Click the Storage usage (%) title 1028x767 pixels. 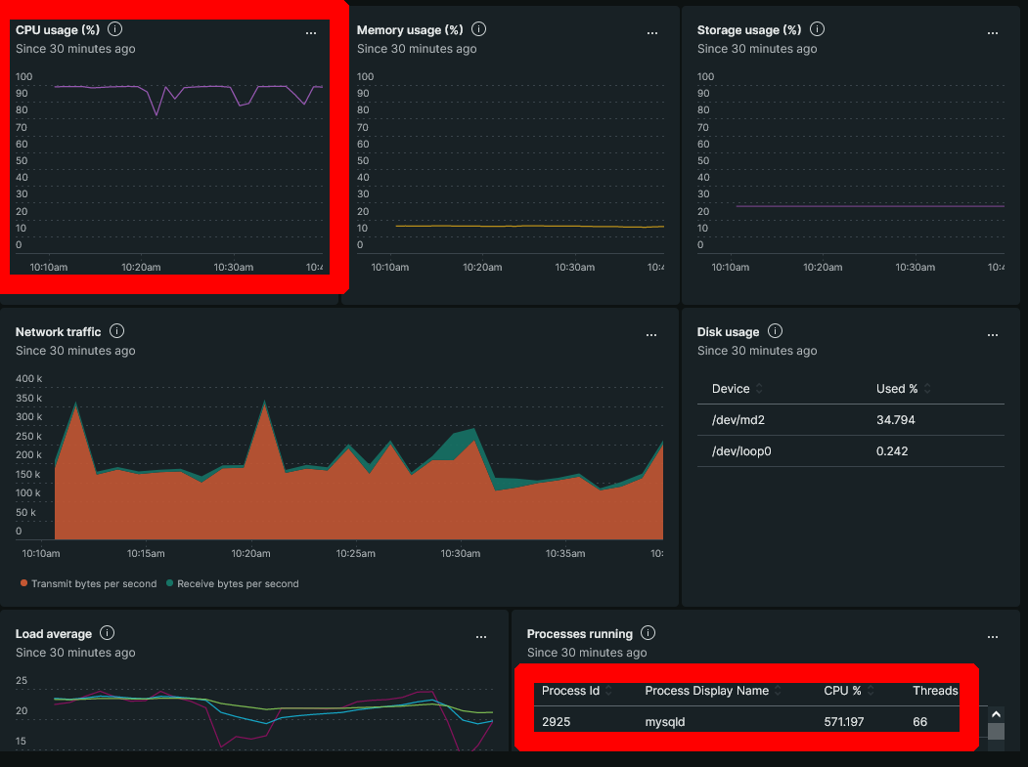point(748,30)
